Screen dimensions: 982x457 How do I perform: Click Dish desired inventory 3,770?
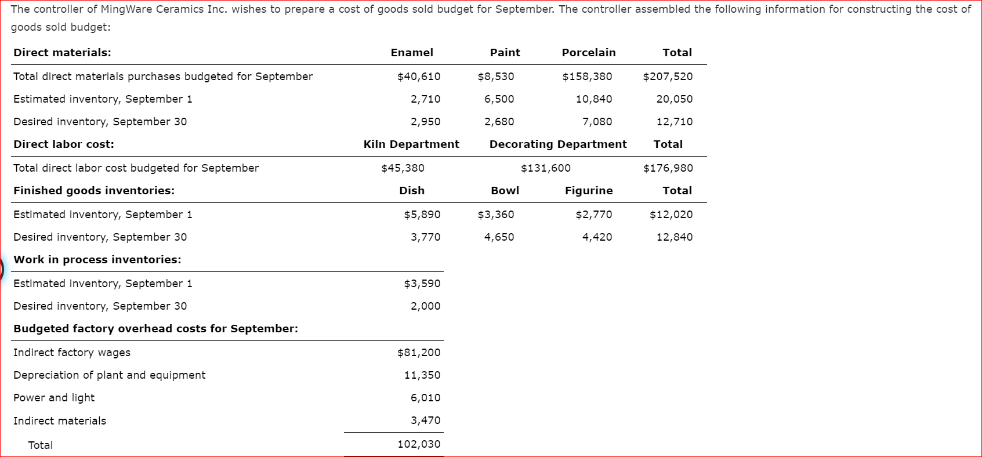pyautogui.click(x=426, y=237)
